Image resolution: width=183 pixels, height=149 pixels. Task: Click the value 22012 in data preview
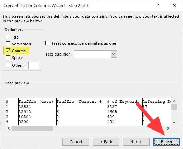pos(25,112)
